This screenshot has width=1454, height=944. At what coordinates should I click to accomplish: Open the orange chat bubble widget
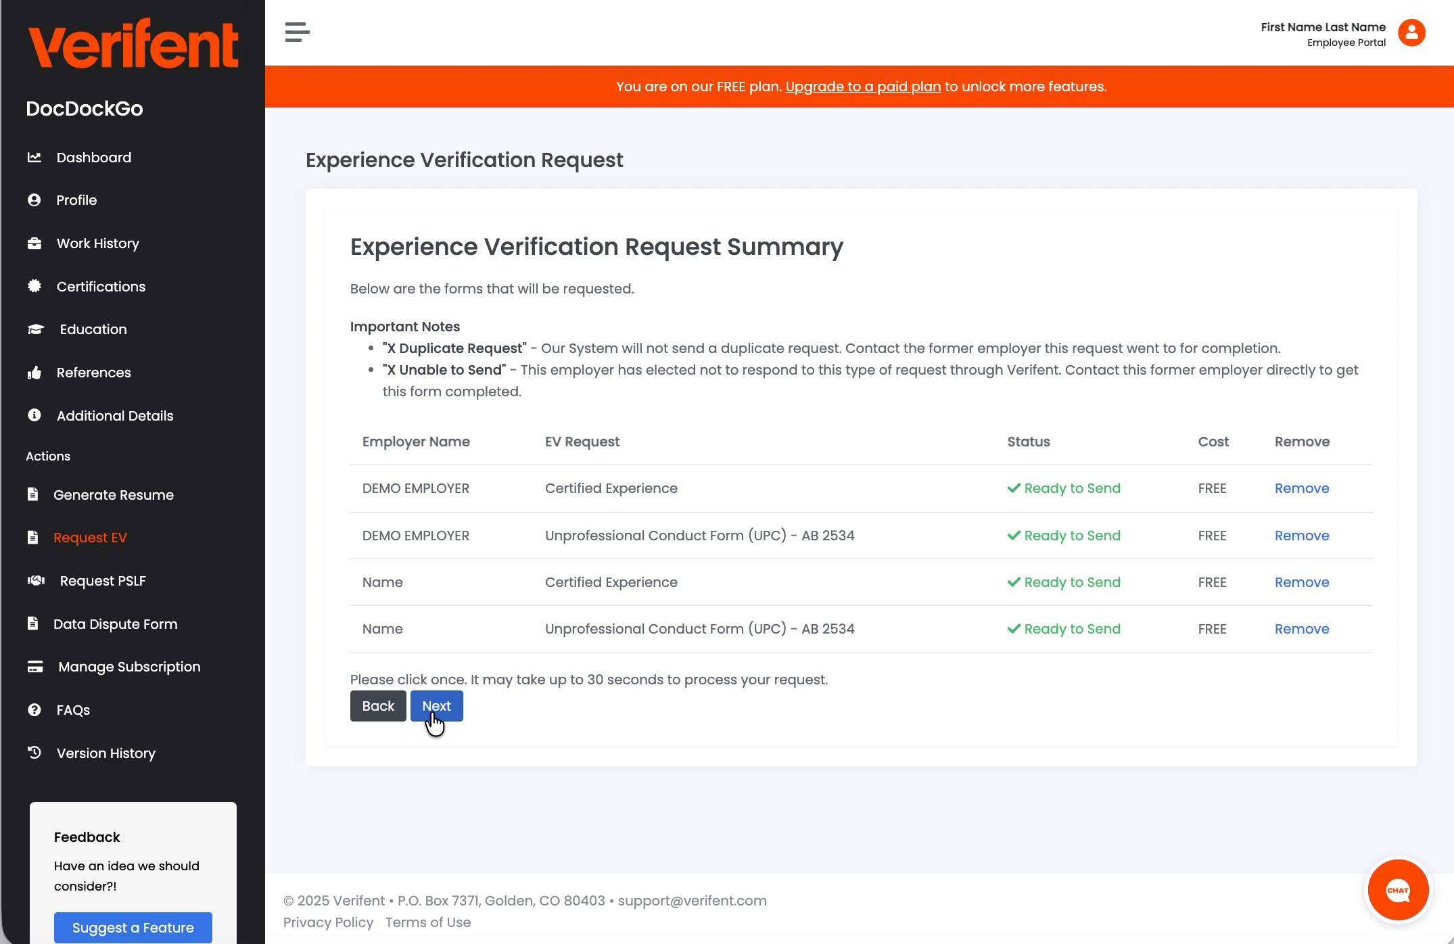coord(1397,890)
